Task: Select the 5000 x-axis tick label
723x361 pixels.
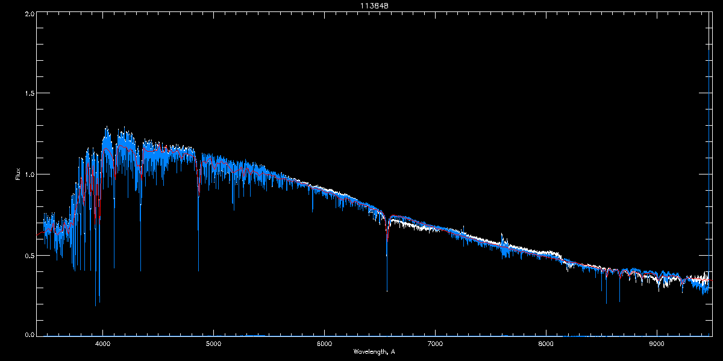Action: pyautogui.click(x=213, y=344)
